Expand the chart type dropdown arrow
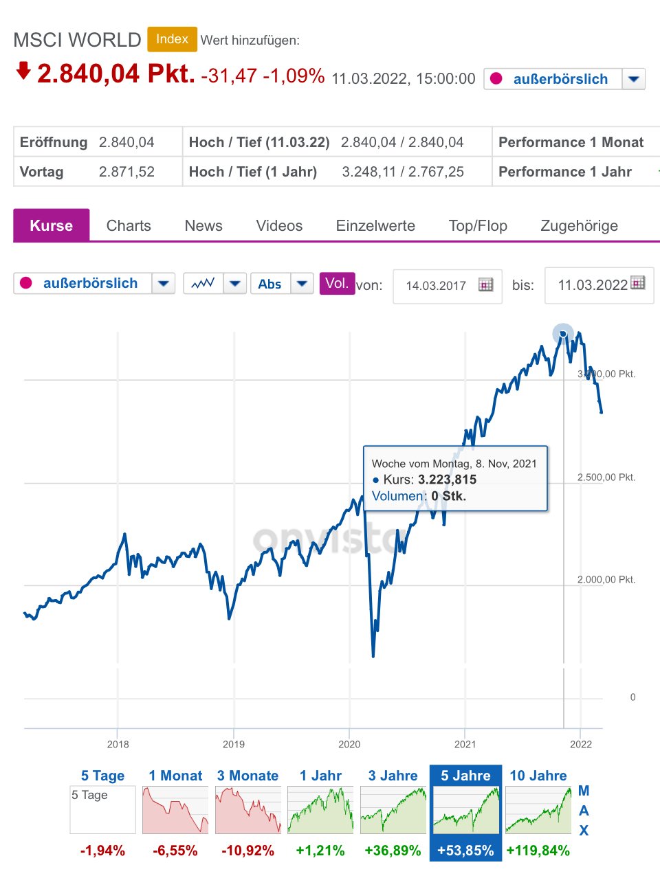660x878 pixels. [x=235, y=284]
